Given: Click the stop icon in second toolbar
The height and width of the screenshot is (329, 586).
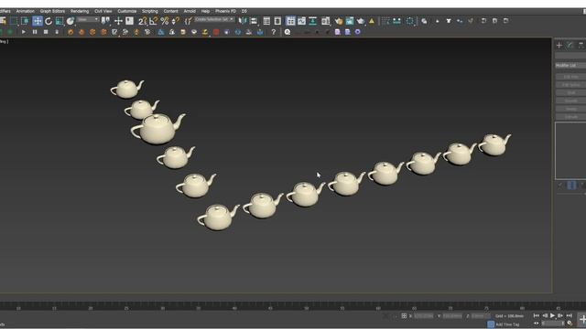Looking at the screenshot, I should coord(46,32).
